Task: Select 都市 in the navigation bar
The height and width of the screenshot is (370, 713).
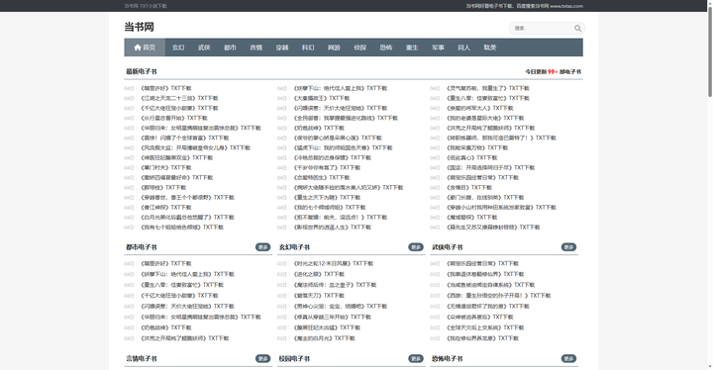Action: pos(230,47)
